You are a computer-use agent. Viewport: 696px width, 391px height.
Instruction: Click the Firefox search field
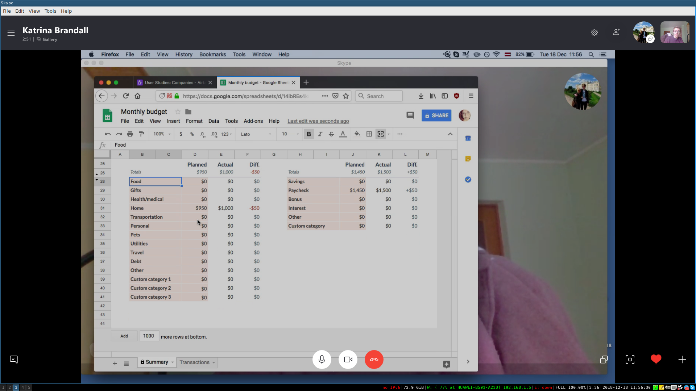[x=379, y=96]
